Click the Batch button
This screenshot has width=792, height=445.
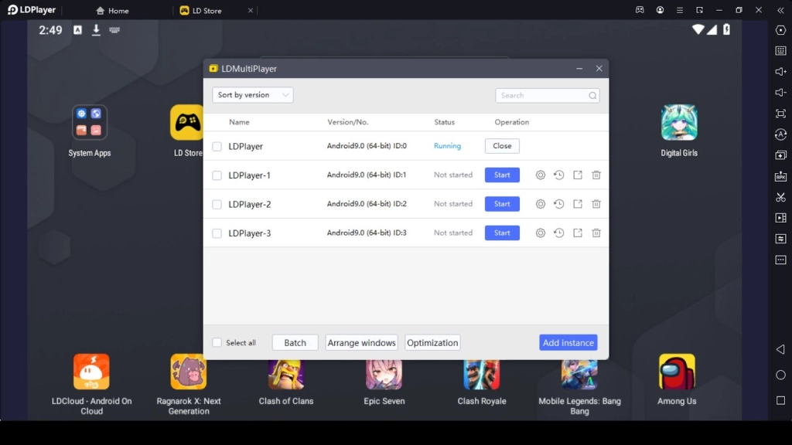tap(295, 342)
